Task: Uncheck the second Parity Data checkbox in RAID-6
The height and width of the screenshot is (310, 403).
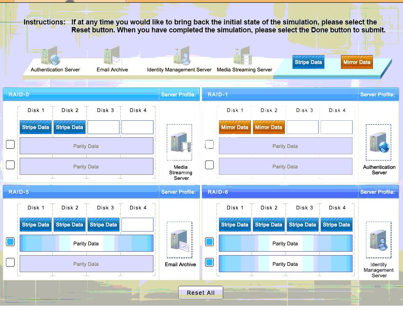Action: (x=209, y=262)
